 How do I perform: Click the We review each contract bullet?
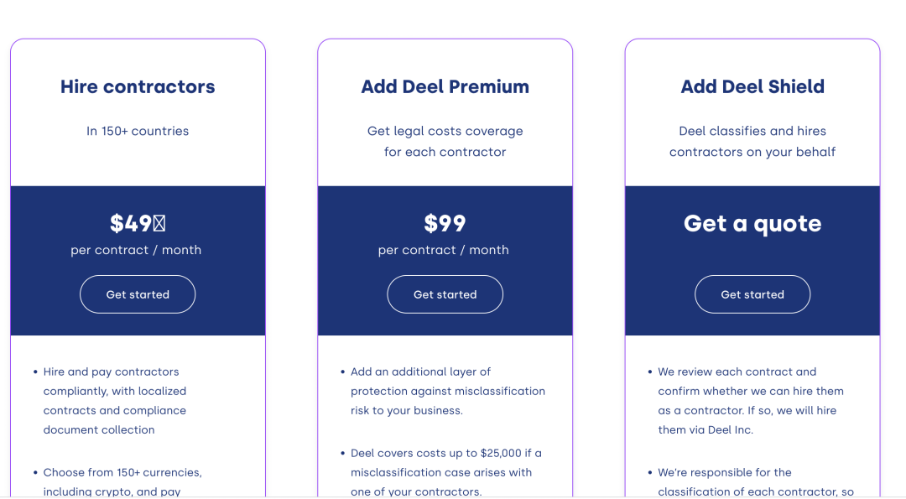[x=750, y=401]
